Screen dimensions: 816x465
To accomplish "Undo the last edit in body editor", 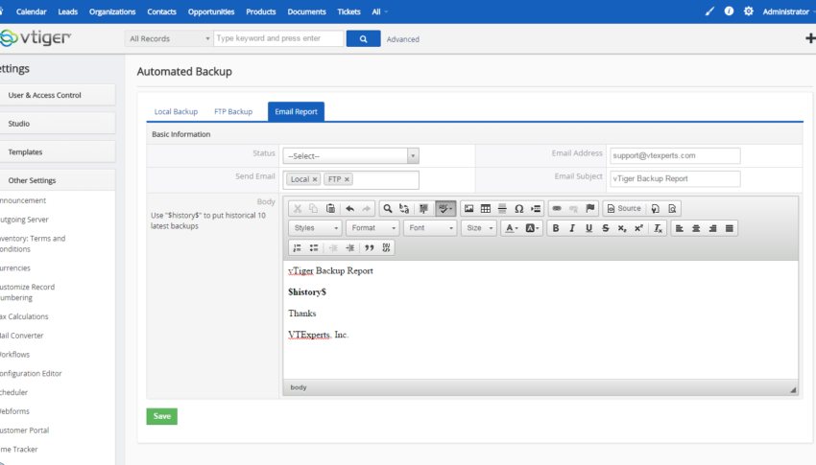I will 350,208.
